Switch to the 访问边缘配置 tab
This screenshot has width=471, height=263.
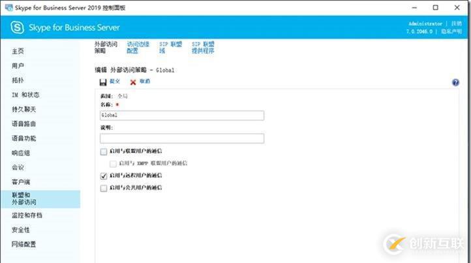point(138,48)
